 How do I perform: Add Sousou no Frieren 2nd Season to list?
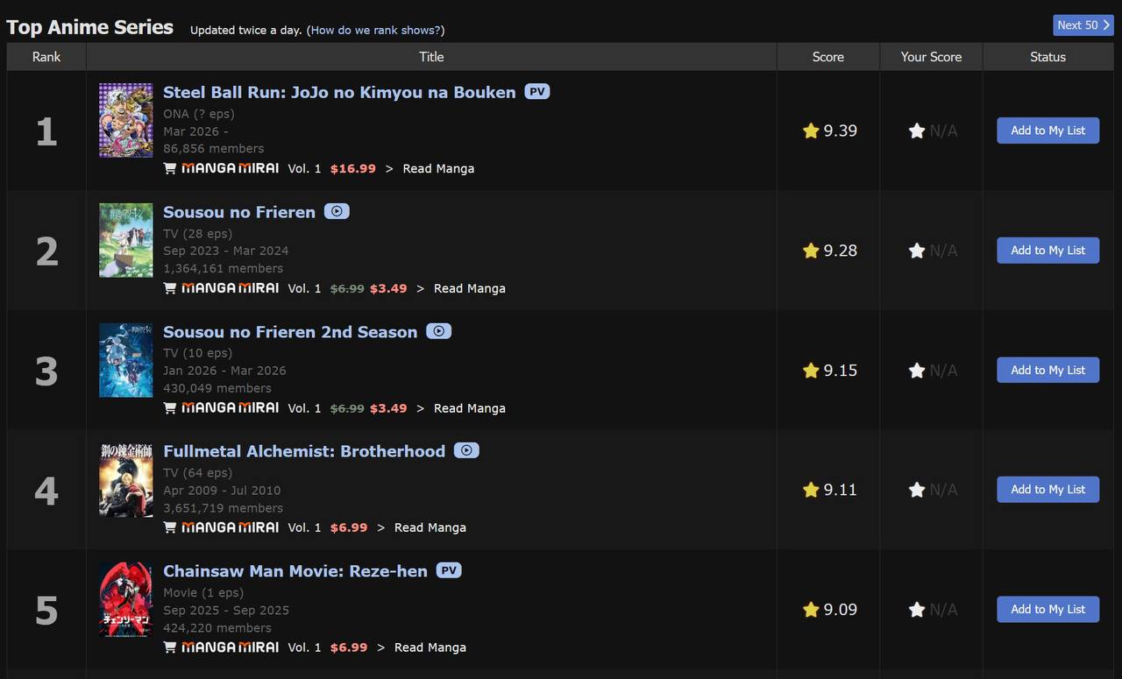(x=1047, y=370)
